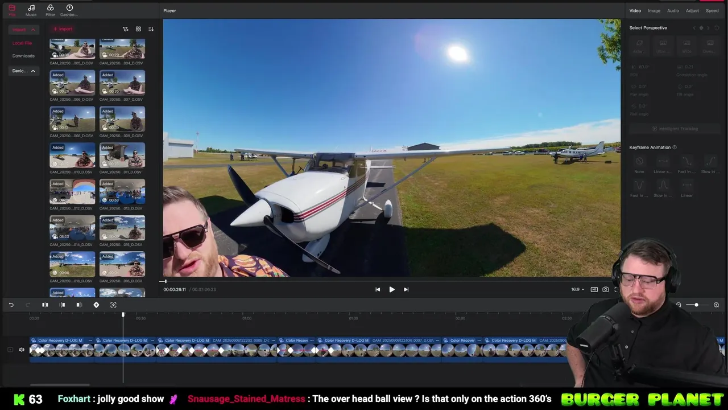Toggle Select Perspective keyframe diamond
The width and height of the screenshot is (728, 410).
tap(701, 28)
